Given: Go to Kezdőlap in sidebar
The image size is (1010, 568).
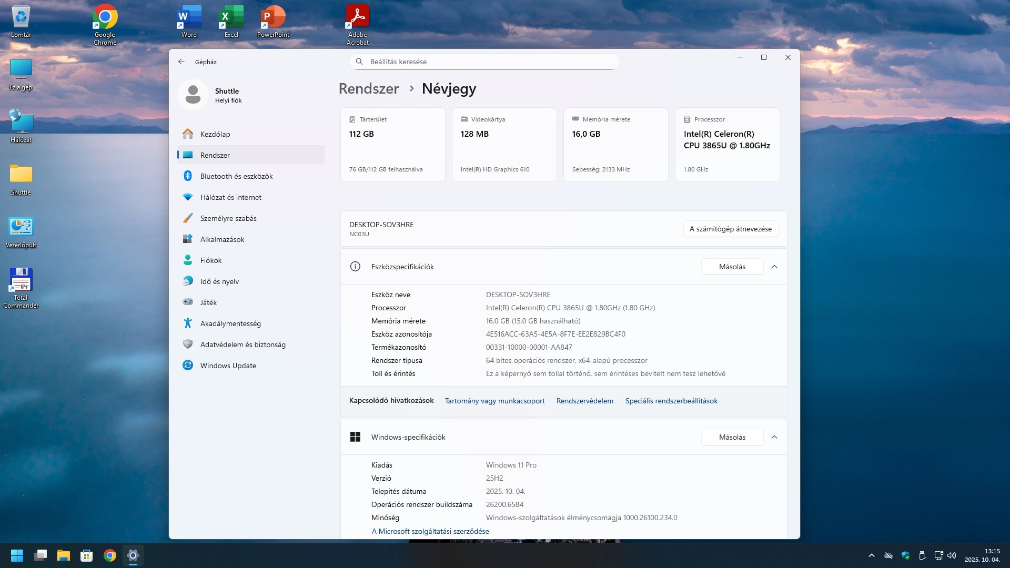Looking at the screenshot, I should pyautogui.click(x=215, y=134).
